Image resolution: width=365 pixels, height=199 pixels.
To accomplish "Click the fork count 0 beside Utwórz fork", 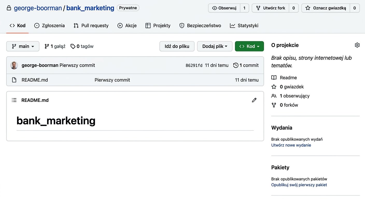I will 294,8.
